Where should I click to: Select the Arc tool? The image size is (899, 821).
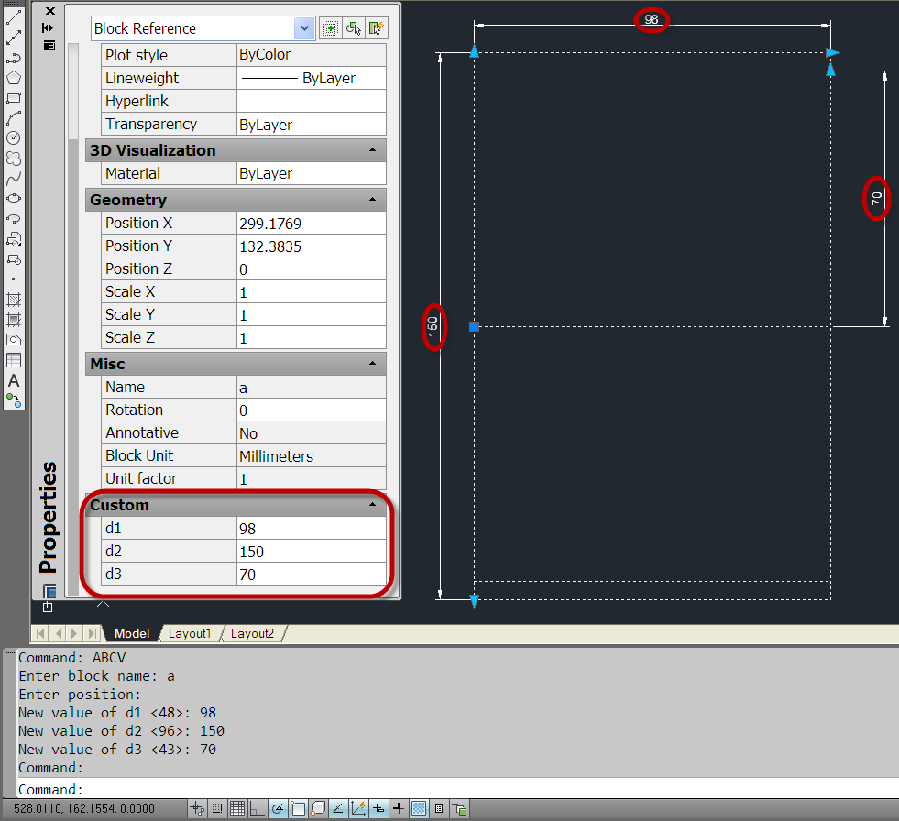13,118
